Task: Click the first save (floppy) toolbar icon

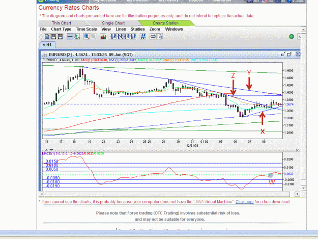Action: pyautogui.click(x=53, y=37)
